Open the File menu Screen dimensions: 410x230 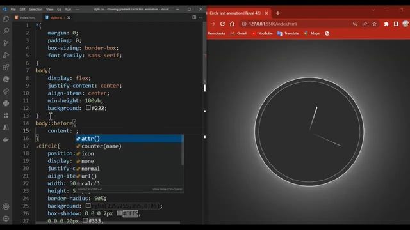[13, 9]
